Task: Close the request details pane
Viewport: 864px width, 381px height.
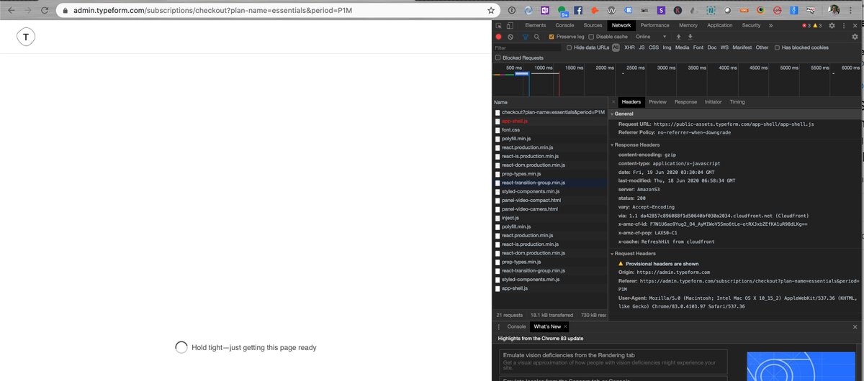Action: [613, 102]
